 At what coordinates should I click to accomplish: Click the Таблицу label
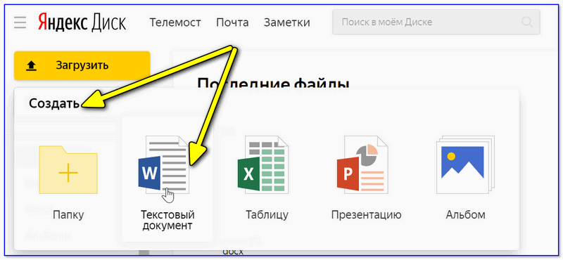(x=267, y=215)
